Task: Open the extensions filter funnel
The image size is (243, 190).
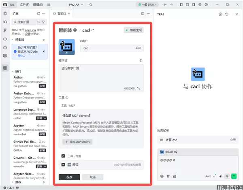Action: [x=43, y=22]
